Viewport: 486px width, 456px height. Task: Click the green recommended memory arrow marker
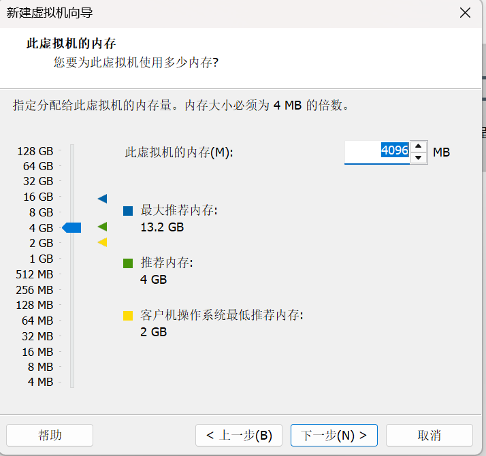pyautogui.click(x=103, y=227)
